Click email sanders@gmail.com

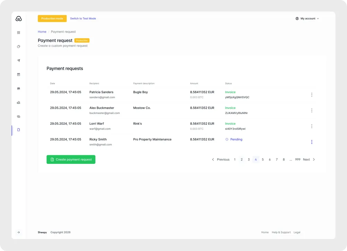[x=102, y=97]
